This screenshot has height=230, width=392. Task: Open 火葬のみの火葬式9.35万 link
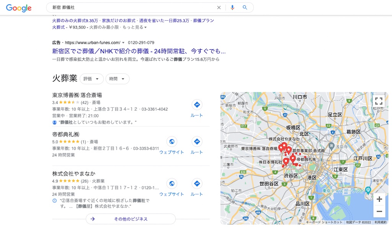coord(75,21)
